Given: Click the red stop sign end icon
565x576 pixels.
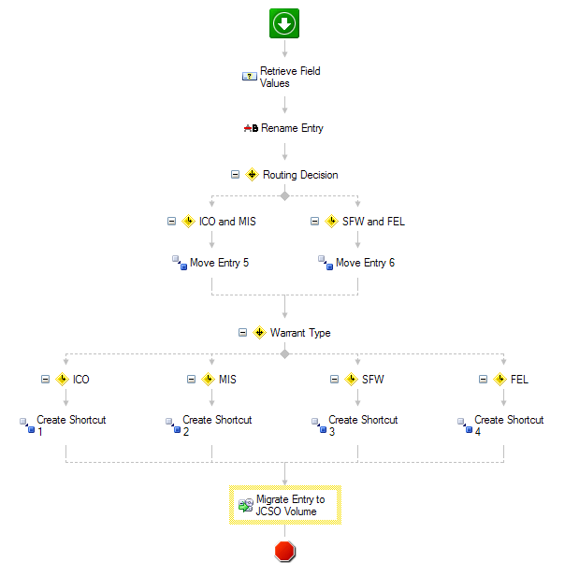Looking at the screenshot, I should 284,551.
